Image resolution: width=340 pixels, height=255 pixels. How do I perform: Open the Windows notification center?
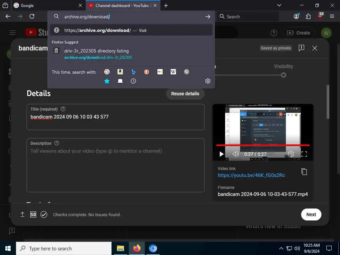(x=329, y=248)
